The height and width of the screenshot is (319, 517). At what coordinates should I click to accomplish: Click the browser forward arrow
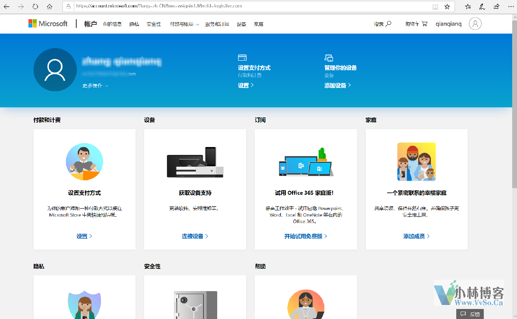click(21, 7)
